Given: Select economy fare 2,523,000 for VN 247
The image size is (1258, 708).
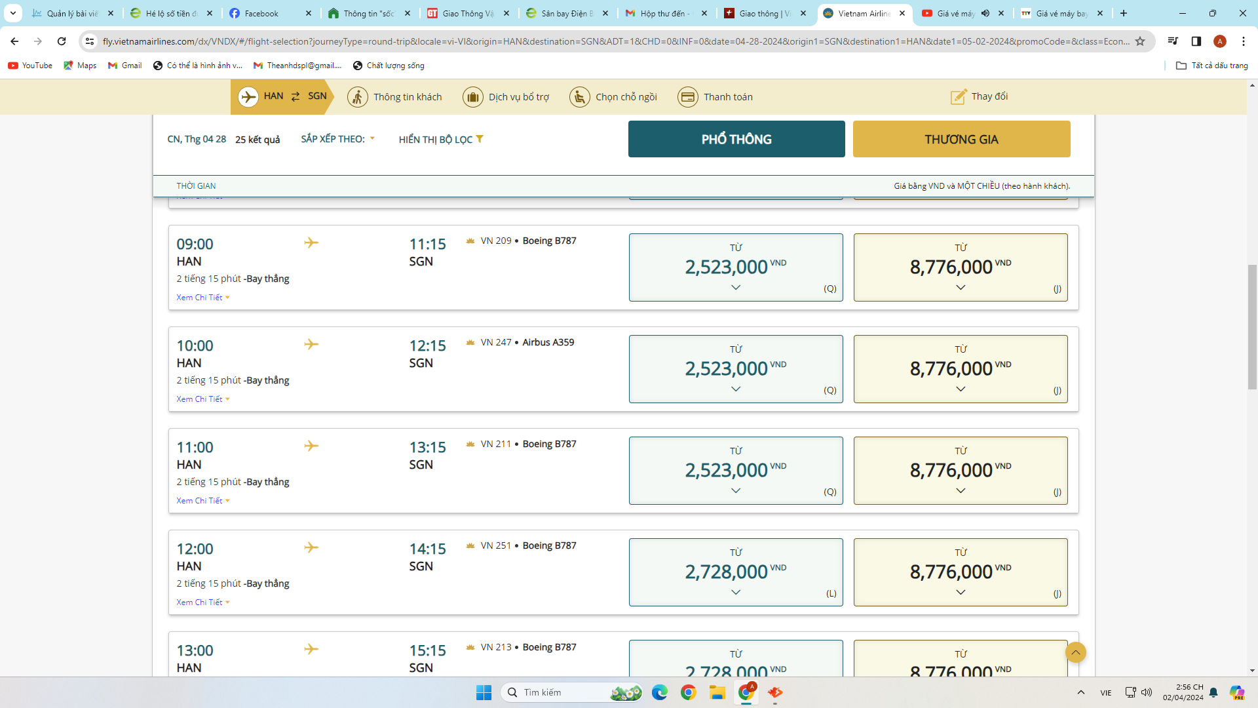Looking at the screenshot, I should point(736,369).
